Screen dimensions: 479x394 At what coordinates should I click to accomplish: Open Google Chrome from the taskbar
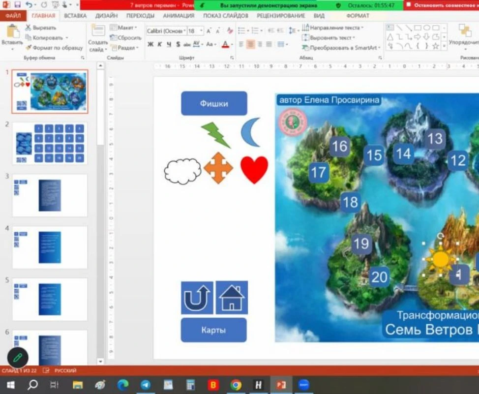(x=236, y=385)
